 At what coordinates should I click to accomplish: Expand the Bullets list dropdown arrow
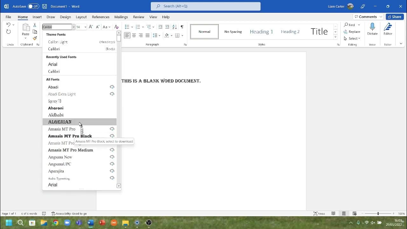pos(132,27)
